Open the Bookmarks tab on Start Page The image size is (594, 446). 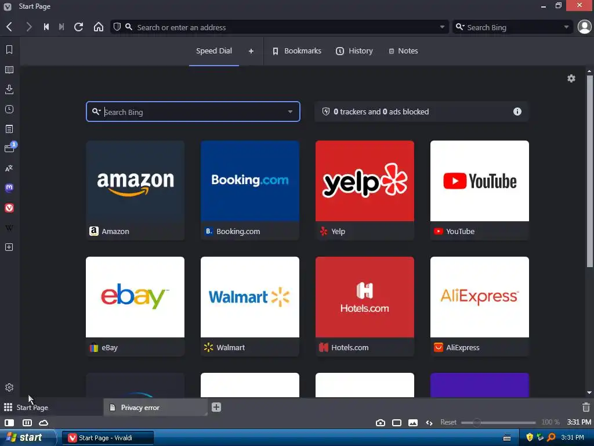[x=297, y=51]
